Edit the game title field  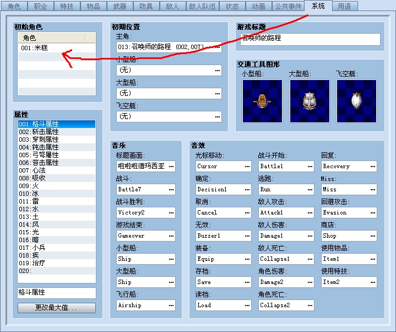(310, 39)
